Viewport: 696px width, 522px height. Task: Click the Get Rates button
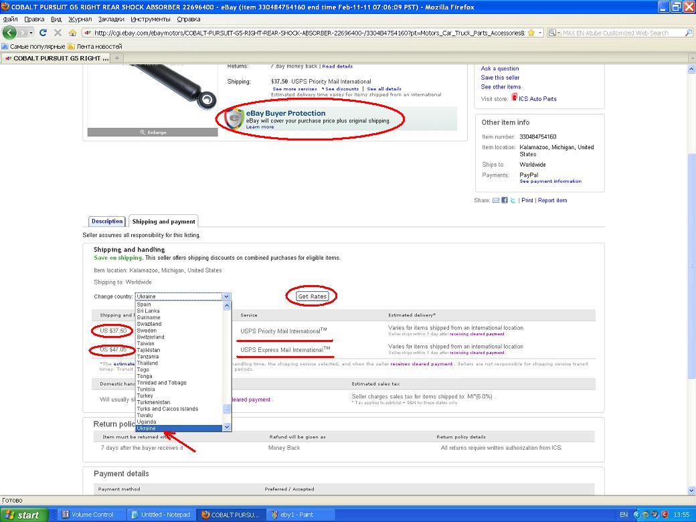[312, 296]
